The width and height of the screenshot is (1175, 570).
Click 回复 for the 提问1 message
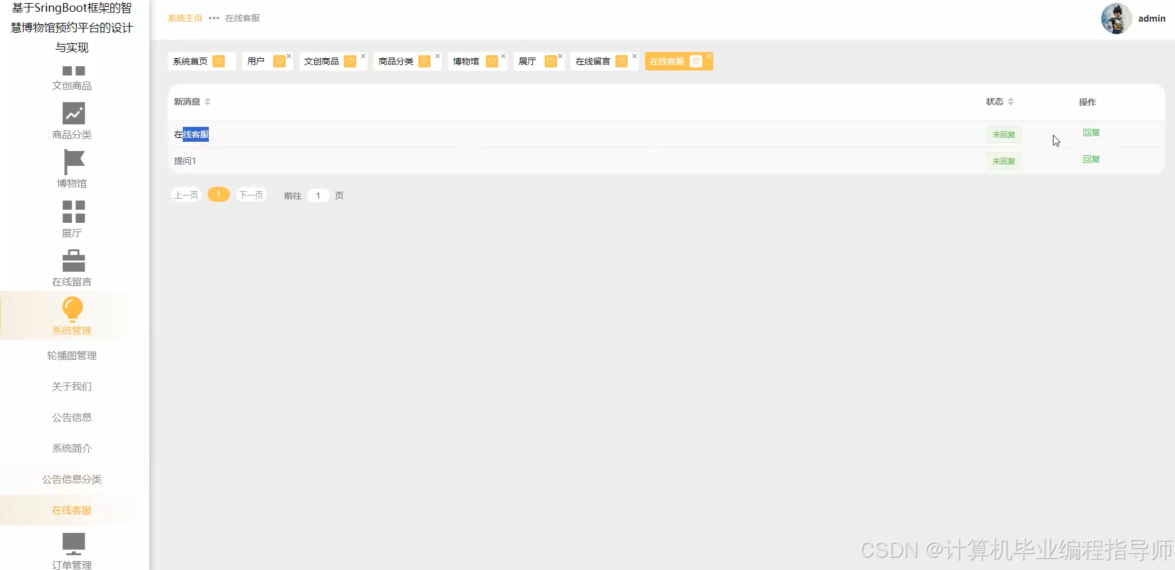tap(1091, 159)
